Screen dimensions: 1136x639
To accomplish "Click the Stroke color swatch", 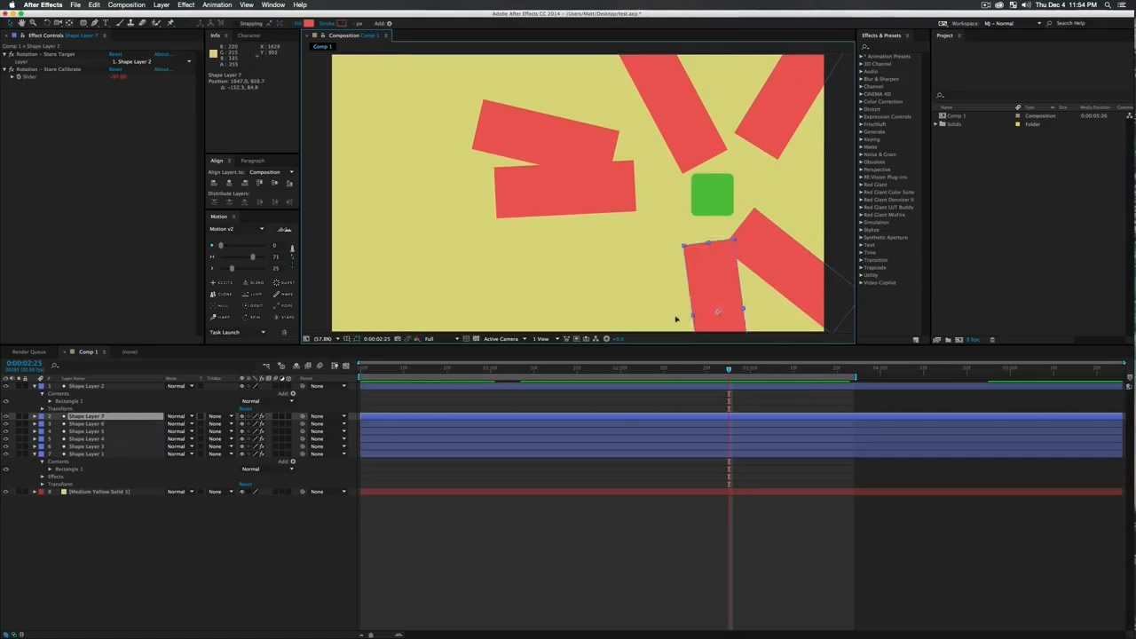I will pos(342,23).
